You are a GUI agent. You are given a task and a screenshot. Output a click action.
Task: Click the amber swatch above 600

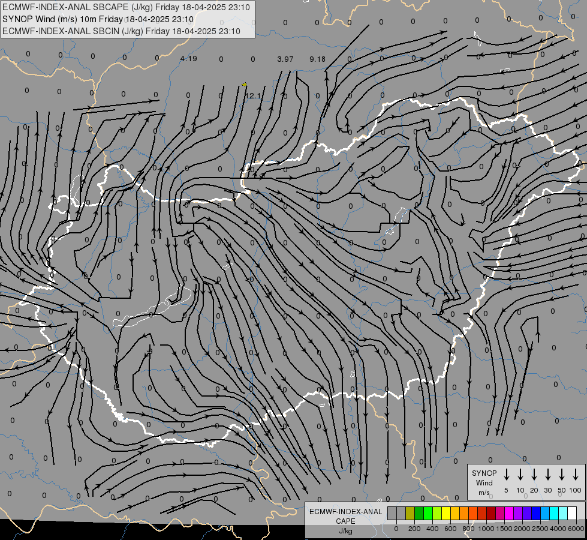(455, 513)
